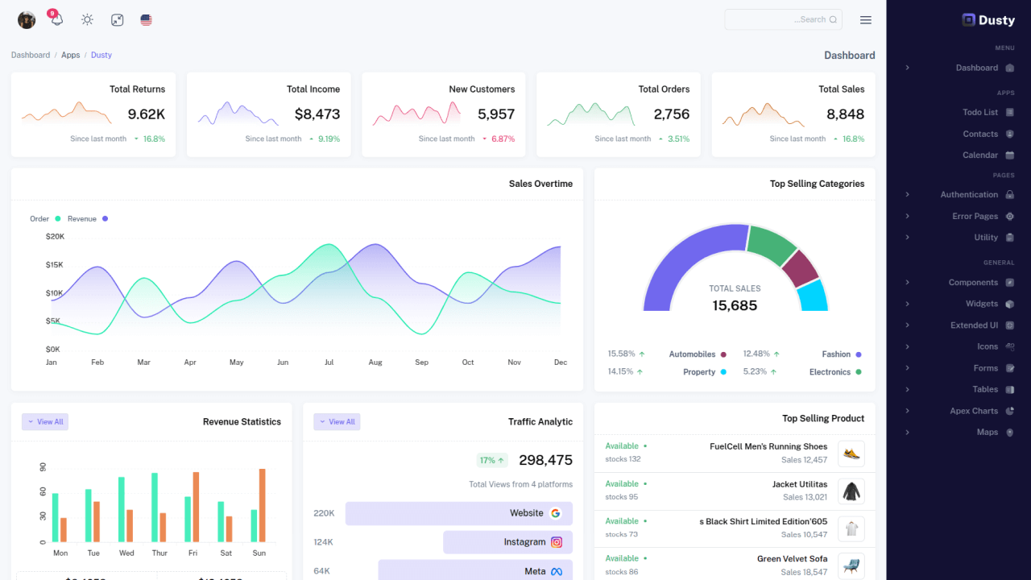This screenshot has height=580, width=1031.
Task: Click the Google icon on Website bar
Action: (556, 513)
